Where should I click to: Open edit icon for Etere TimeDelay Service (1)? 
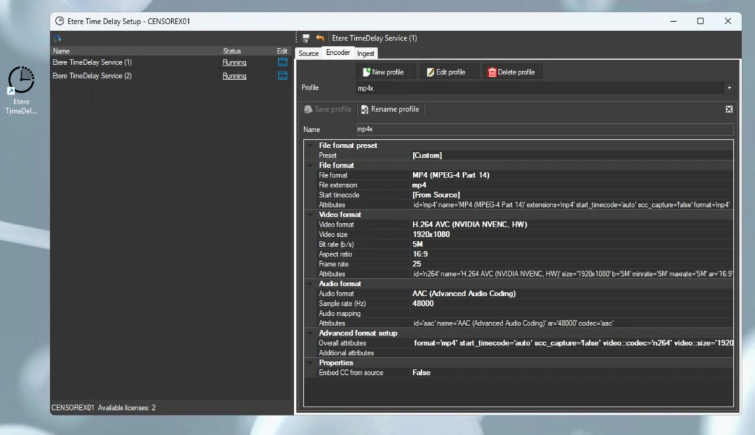tap(282, 62)
